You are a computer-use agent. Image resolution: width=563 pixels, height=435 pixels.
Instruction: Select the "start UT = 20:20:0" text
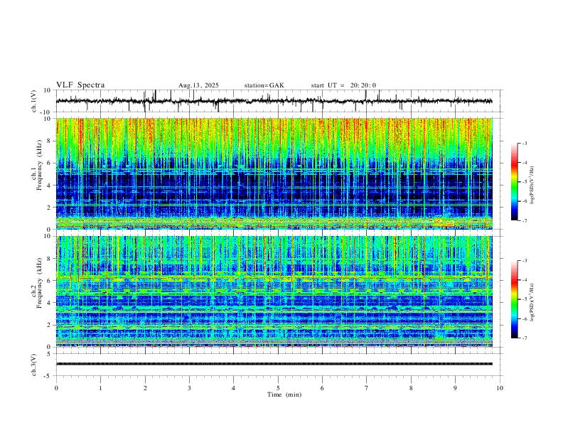click(343, 85)
